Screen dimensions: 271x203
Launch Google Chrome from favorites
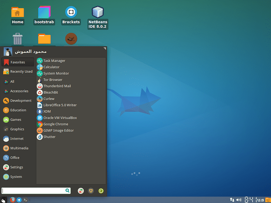(71, 124)
